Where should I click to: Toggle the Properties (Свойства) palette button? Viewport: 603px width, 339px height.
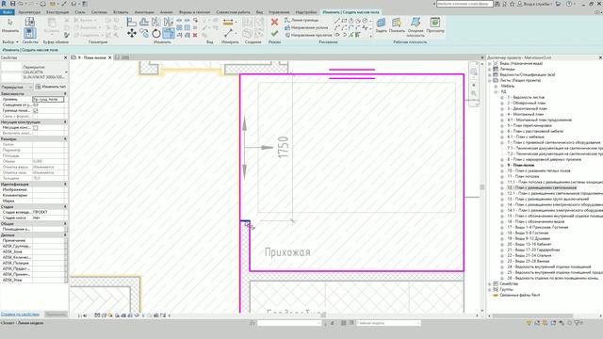click(x=29, y=33)
